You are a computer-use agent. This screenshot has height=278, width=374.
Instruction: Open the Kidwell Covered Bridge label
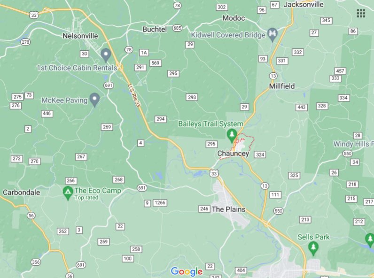(x=228, y=35)
